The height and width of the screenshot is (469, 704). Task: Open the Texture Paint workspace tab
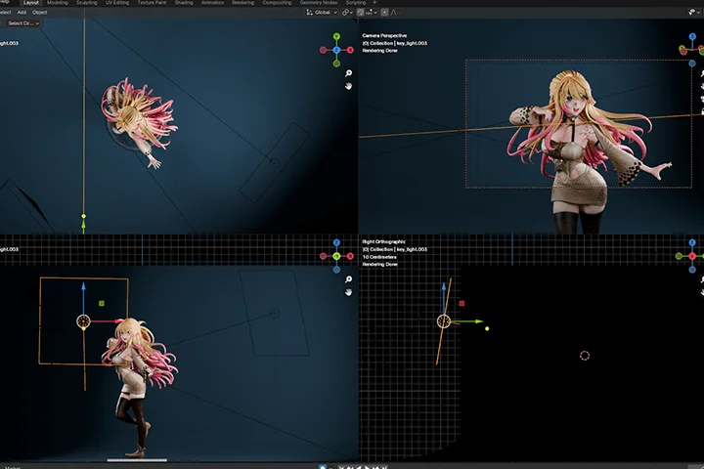(x=152, y=3)
